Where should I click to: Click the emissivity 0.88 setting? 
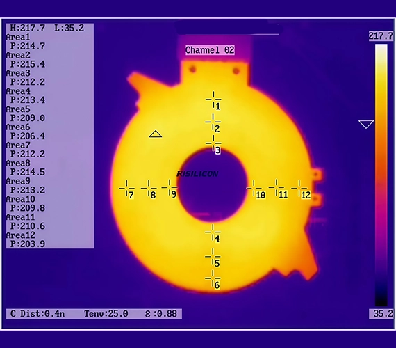click(161, 314)
